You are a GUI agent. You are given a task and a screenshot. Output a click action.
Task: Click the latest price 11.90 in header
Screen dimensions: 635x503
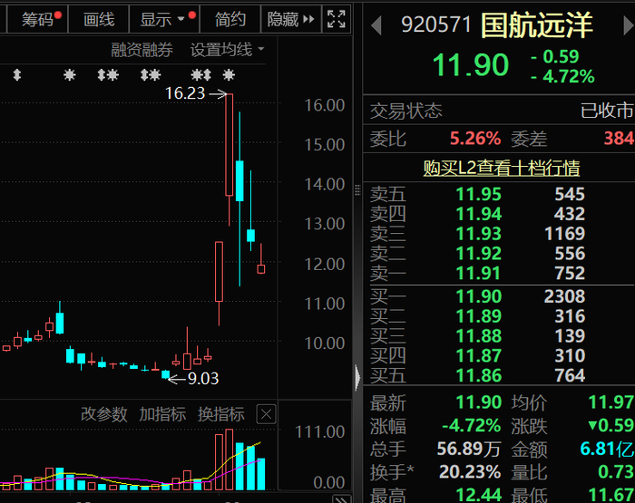coord(471,64)
